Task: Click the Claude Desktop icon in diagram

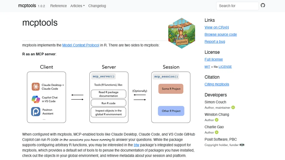Action: click(x=36, y=87)
